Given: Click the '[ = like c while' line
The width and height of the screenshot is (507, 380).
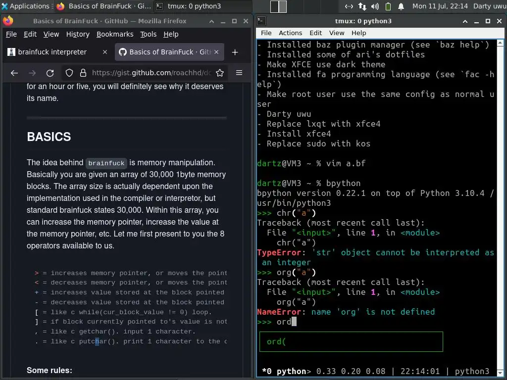Looking at the screenshot, I should tap(123, 312).
